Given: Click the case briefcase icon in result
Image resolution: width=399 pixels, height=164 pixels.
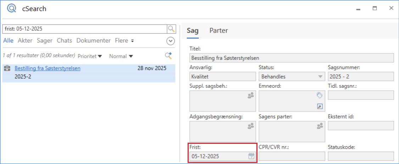Looking at the screenshot, I should [7, 68].
